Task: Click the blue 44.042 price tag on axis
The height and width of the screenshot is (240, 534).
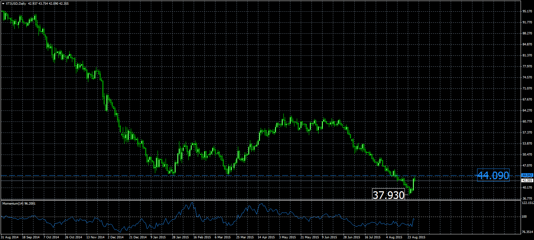Action: pyautogui.click(x=527, y=175)
